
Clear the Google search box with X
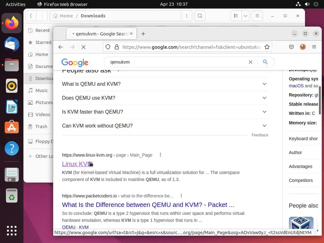tap(251, 62)
